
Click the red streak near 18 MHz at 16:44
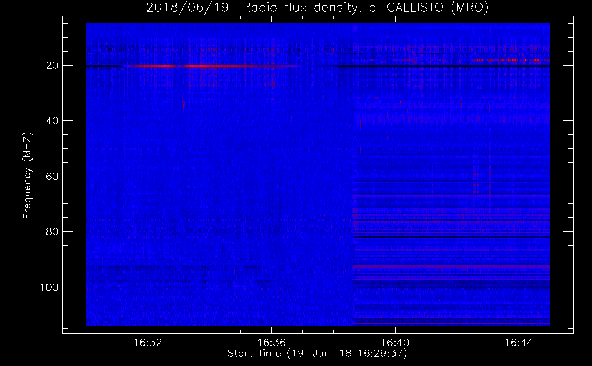point(510,60)
